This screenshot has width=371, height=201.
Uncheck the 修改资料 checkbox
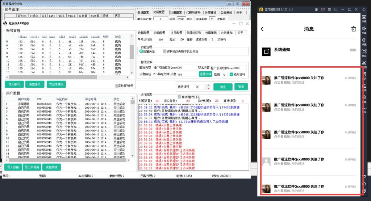pos(231,74)
